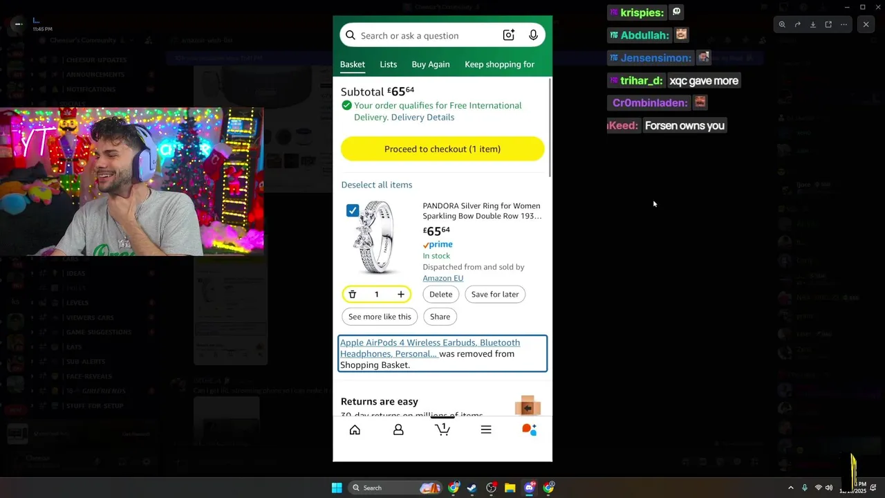Download the image using the download icon
The image size is (885, 498).
pos(813,24)
